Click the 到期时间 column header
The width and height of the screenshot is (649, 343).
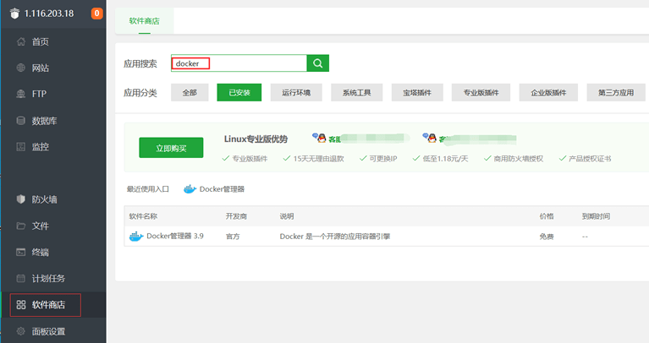[596, 216]
